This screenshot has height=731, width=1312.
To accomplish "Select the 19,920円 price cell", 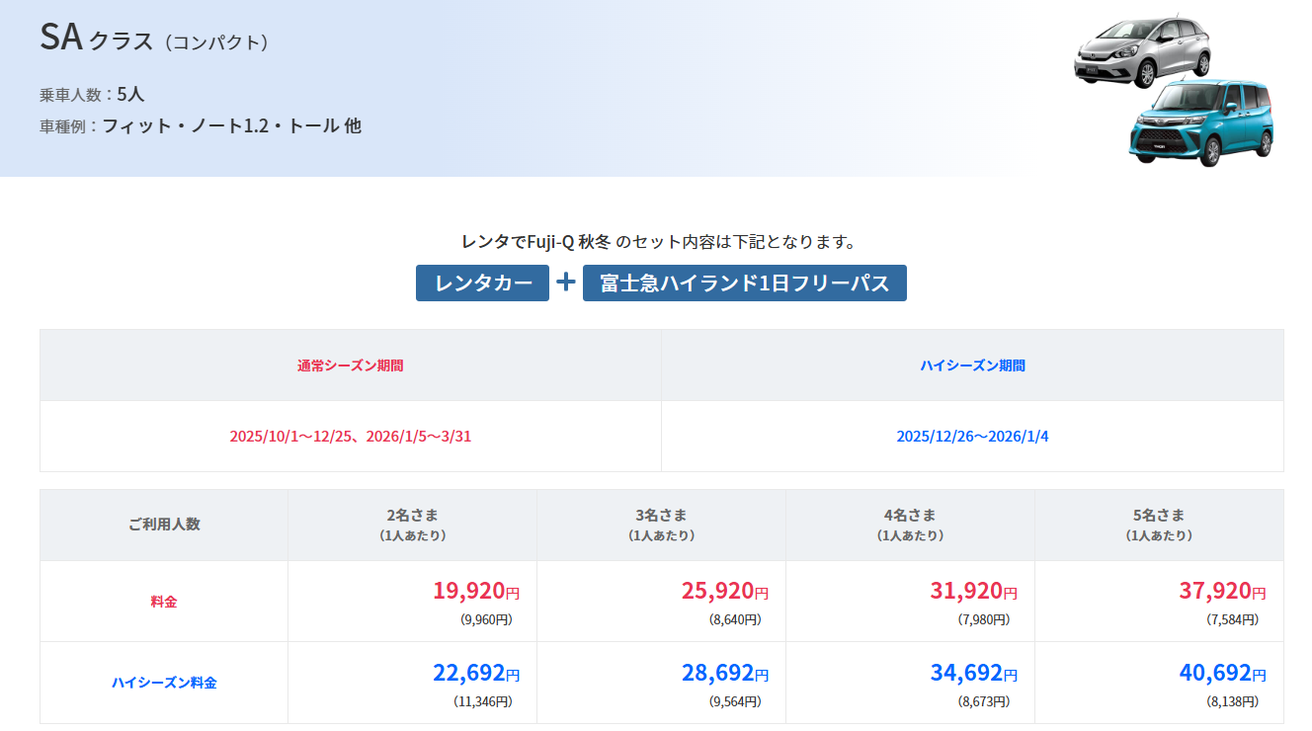I will pos(413,602).
